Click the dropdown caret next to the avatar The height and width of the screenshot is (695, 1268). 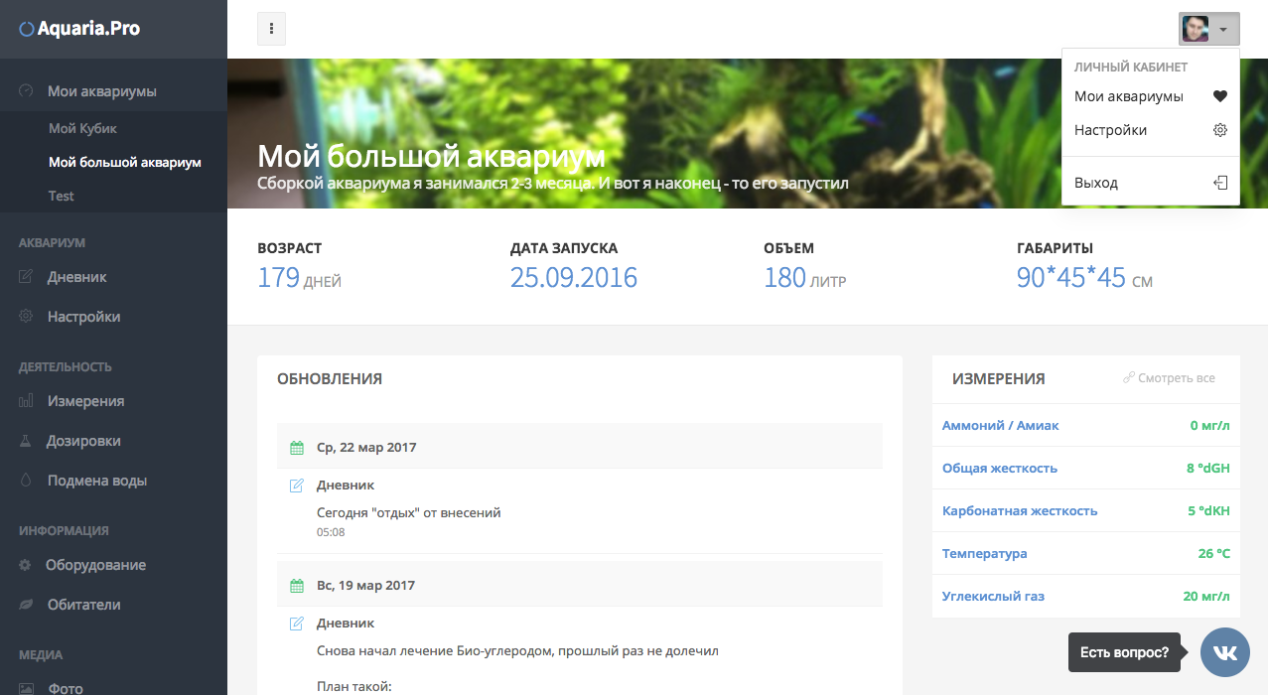[1223, 30]
